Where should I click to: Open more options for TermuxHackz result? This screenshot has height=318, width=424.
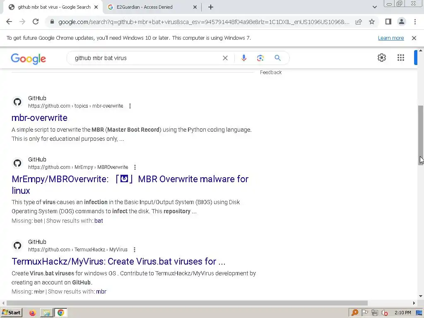(135, 250)
